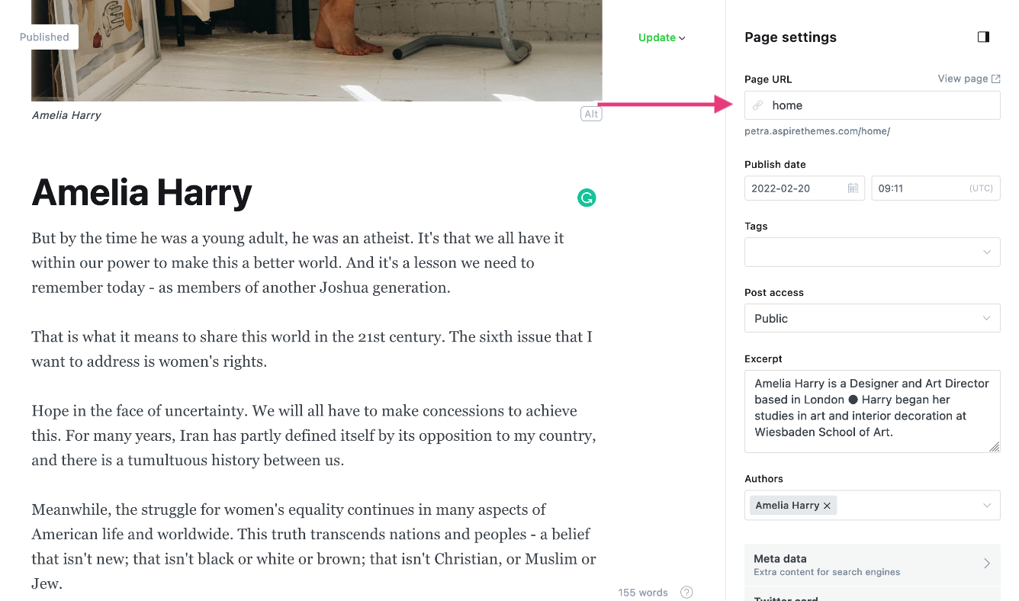
Task: Click the Grammarly icon in editor
Action: point(587,198)
